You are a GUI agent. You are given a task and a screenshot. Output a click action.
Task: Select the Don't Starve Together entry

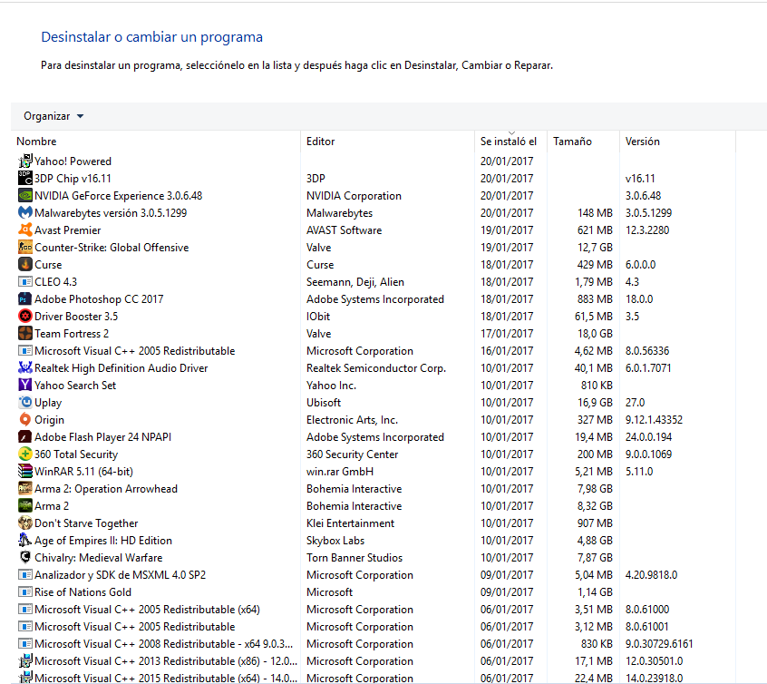(x=86, y=523)
